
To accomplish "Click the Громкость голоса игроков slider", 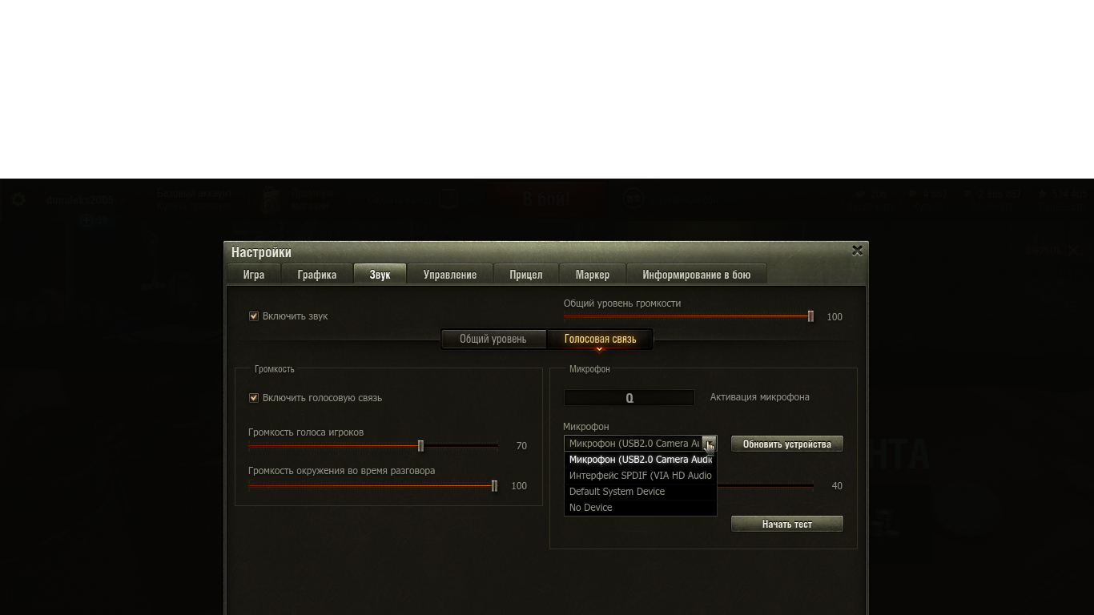I will (373, 445).
